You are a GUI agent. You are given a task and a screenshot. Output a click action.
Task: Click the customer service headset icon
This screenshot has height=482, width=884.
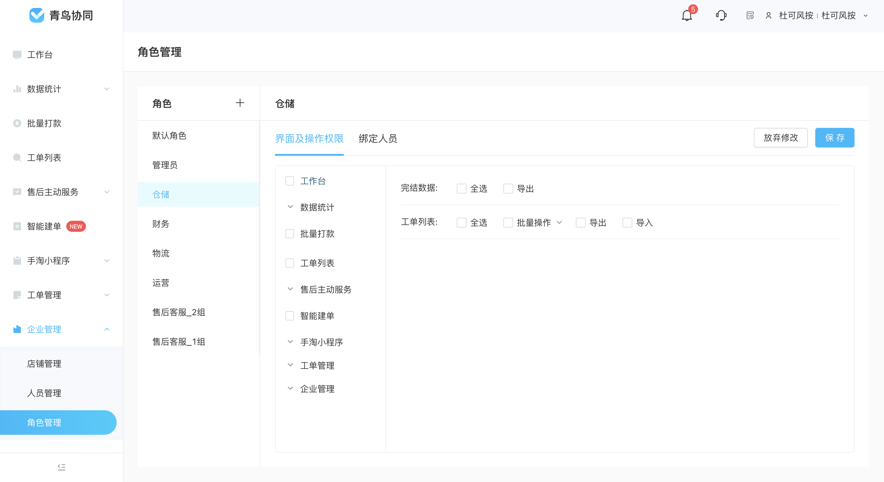(721, 15)
